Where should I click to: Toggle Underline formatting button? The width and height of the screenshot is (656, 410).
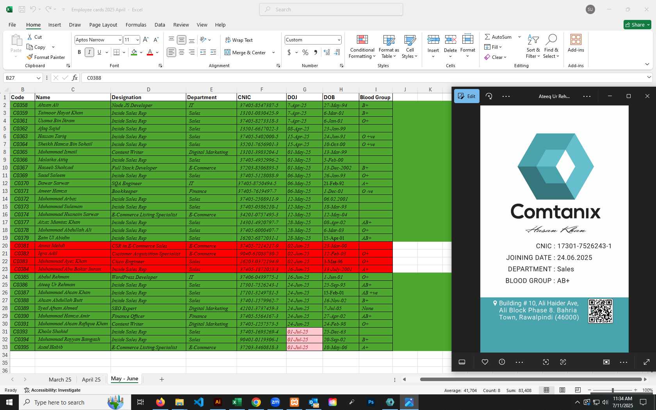point(99,52)
